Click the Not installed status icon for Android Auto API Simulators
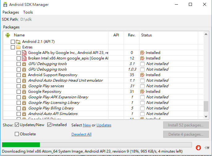212x156 pixels. 142,114
